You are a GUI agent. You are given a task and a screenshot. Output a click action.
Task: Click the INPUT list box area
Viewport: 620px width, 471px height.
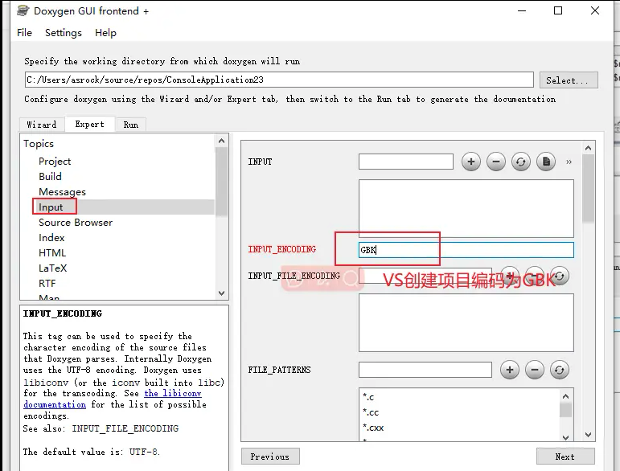(x=466, y=209)
